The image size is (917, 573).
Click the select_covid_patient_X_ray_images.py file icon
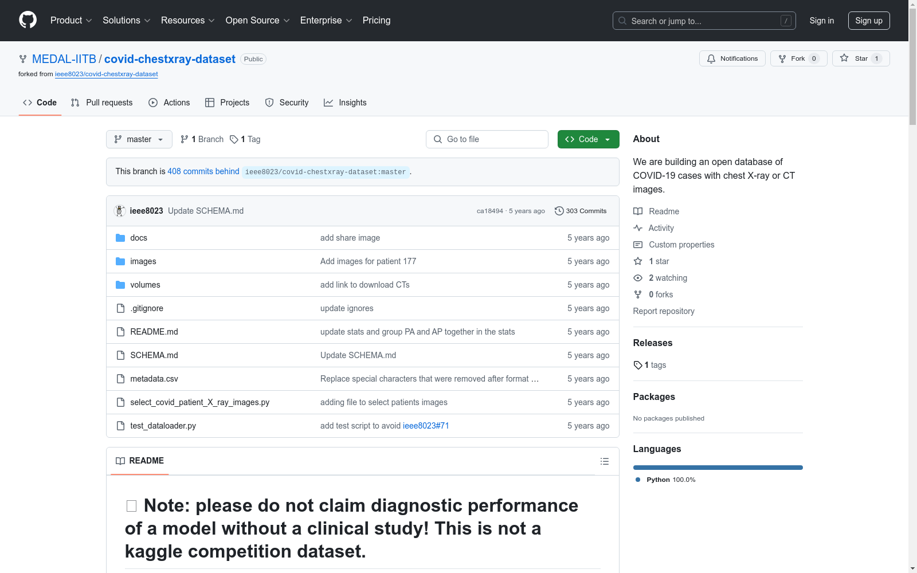pyautogui.click(x=120, y=402)
